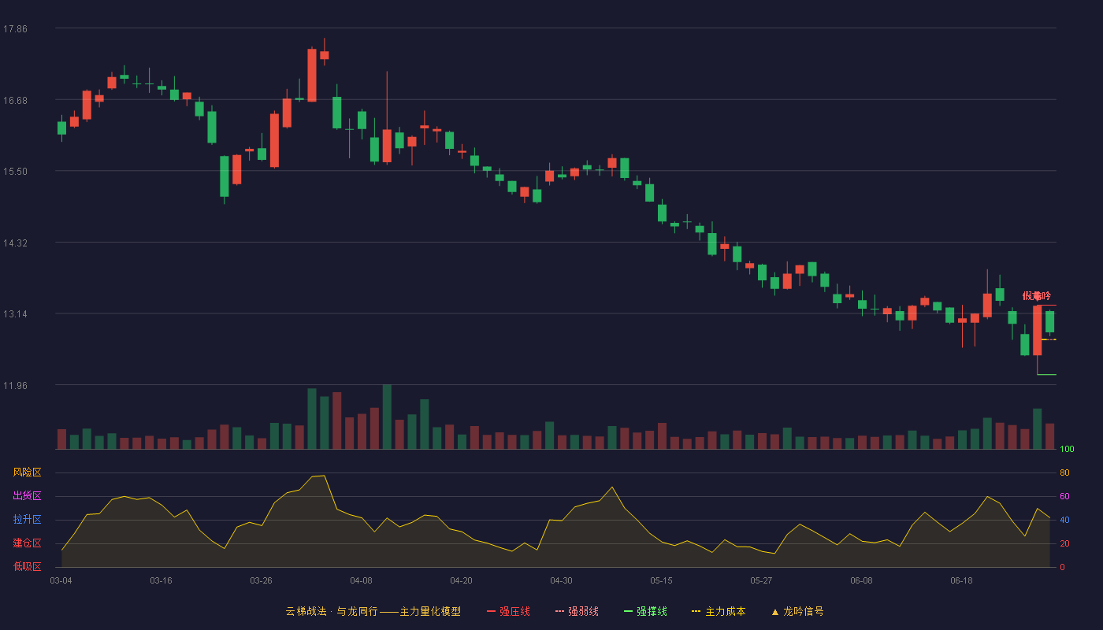
Task: Click the 04-20 date label
Action: pos(461,580)
